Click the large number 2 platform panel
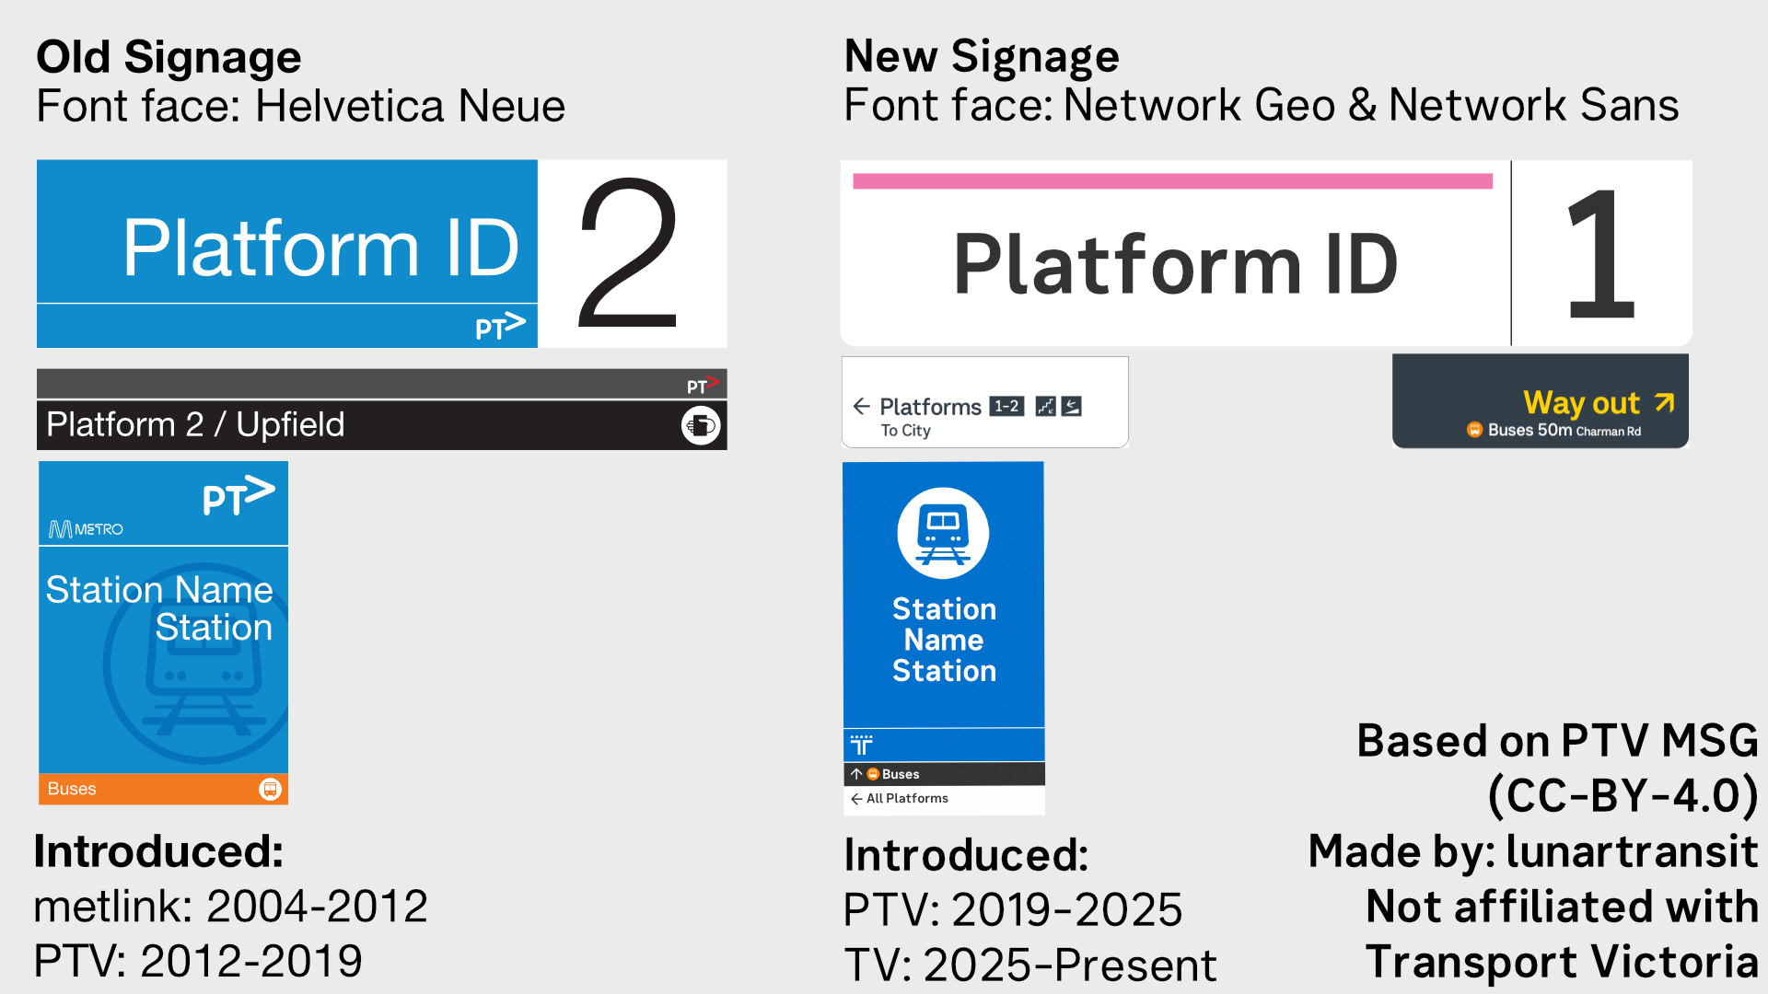 pyautogui.click(x=632, y=254)
